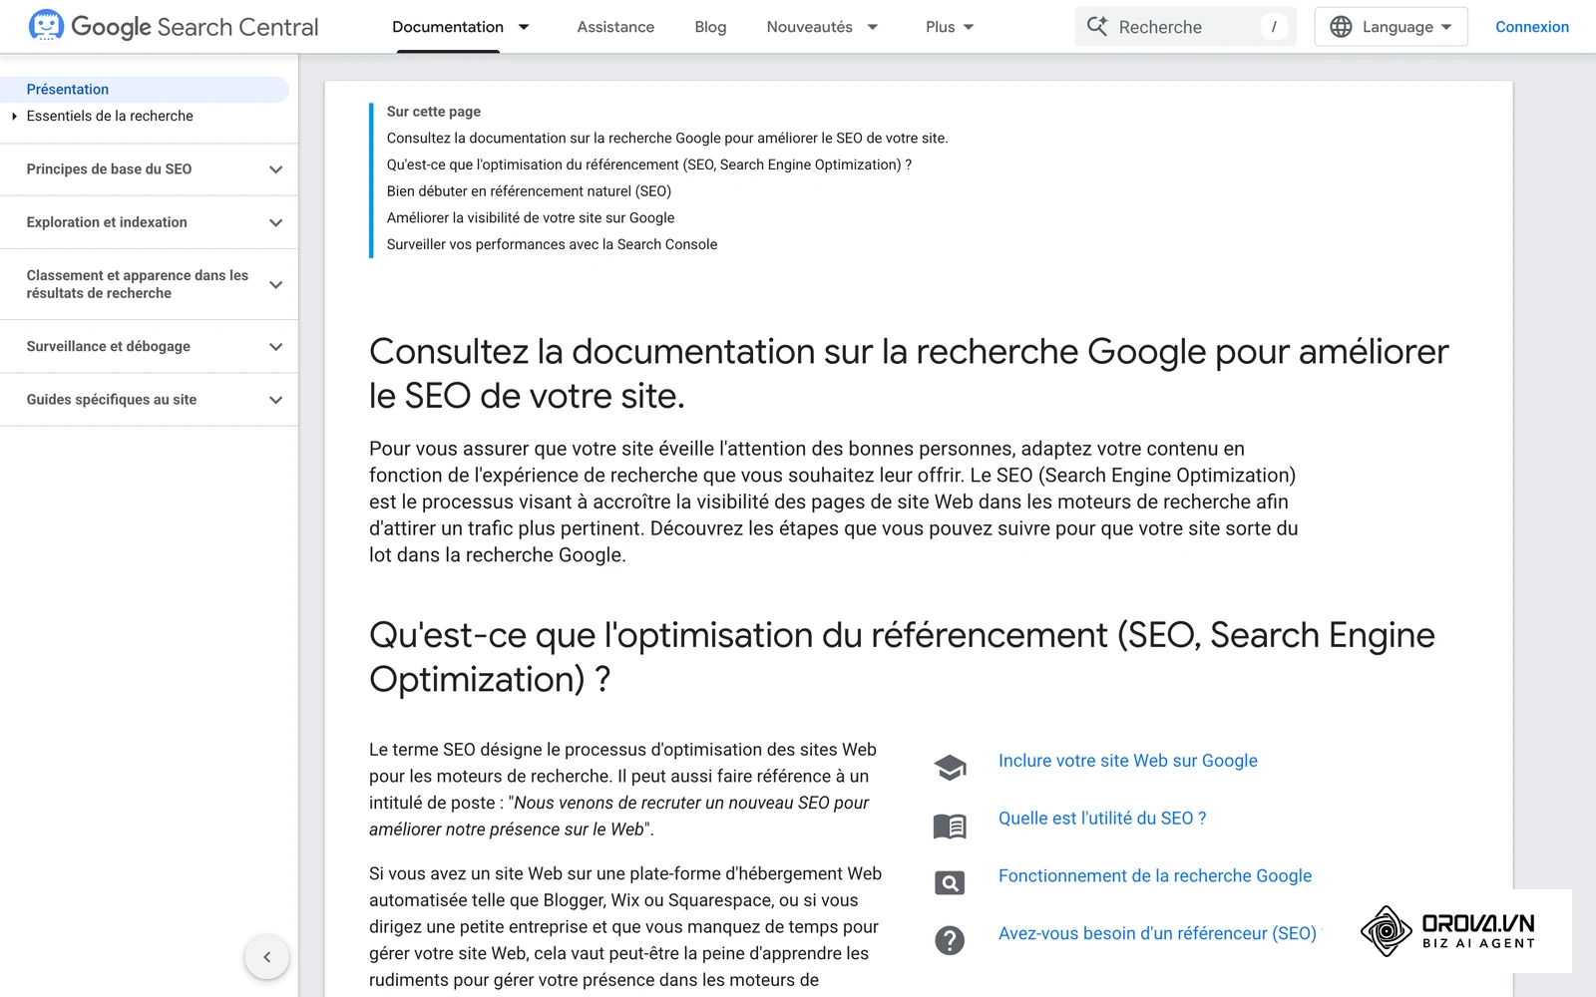
Task: Open the Documentation dropdown arrow
Action: pyautogui.click(x=524, y=27)
